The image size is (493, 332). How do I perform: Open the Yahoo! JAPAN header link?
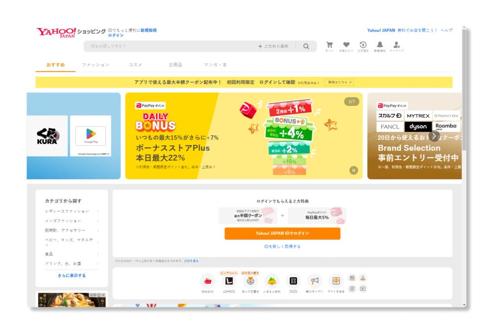(381, 30)
